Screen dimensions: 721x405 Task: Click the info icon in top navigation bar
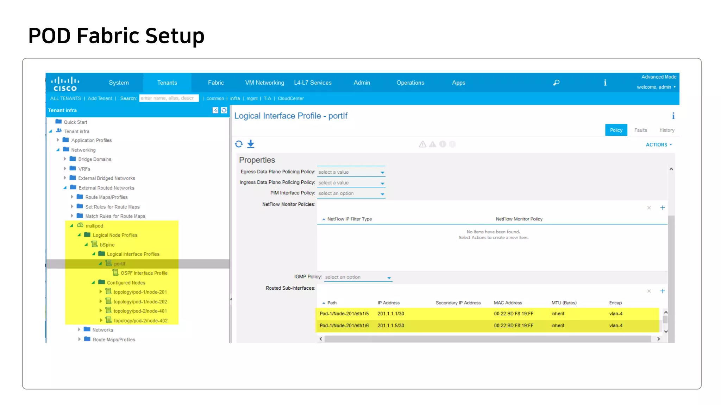(x=605, y=83)
